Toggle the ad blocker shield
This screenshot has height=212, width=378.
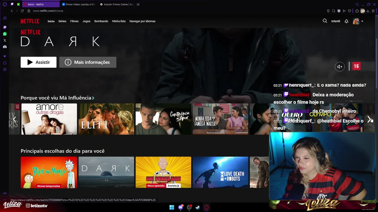point(339,11)
